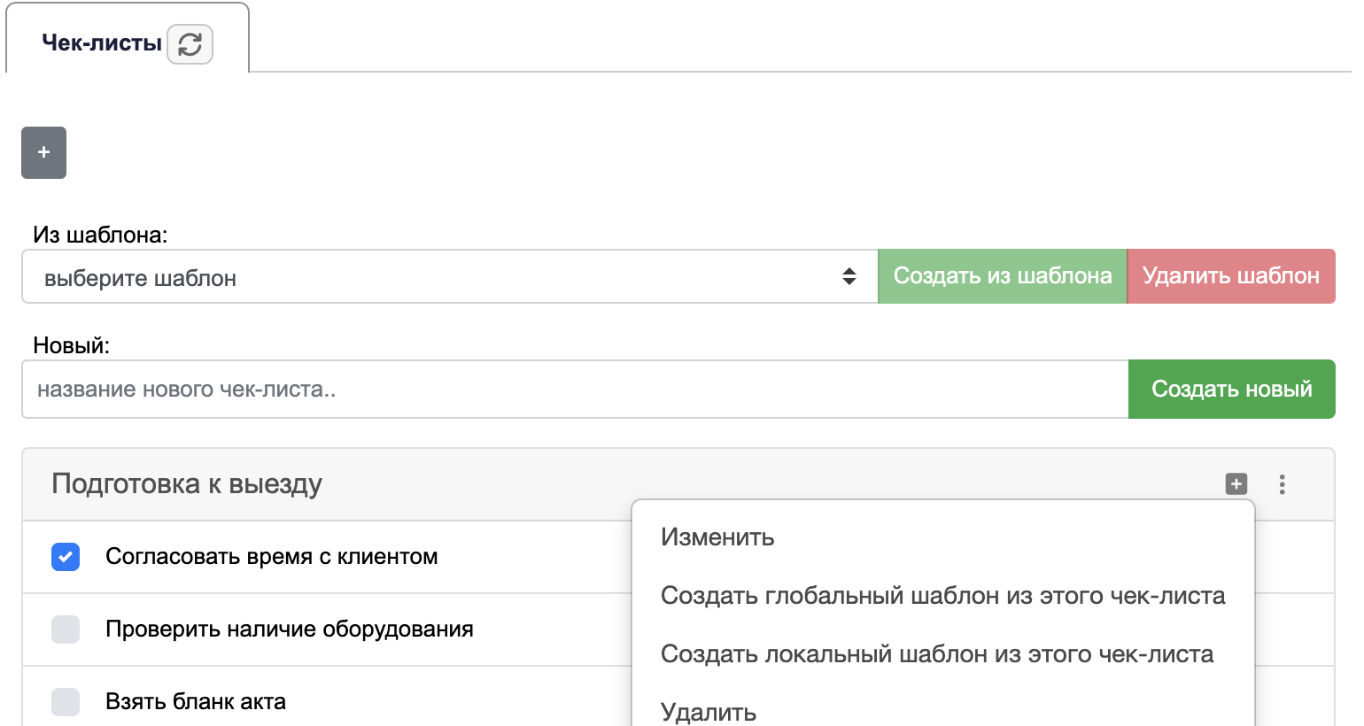Click the Подготовка к выезду checklist title
1364x726 pixels.
(187, 484)
